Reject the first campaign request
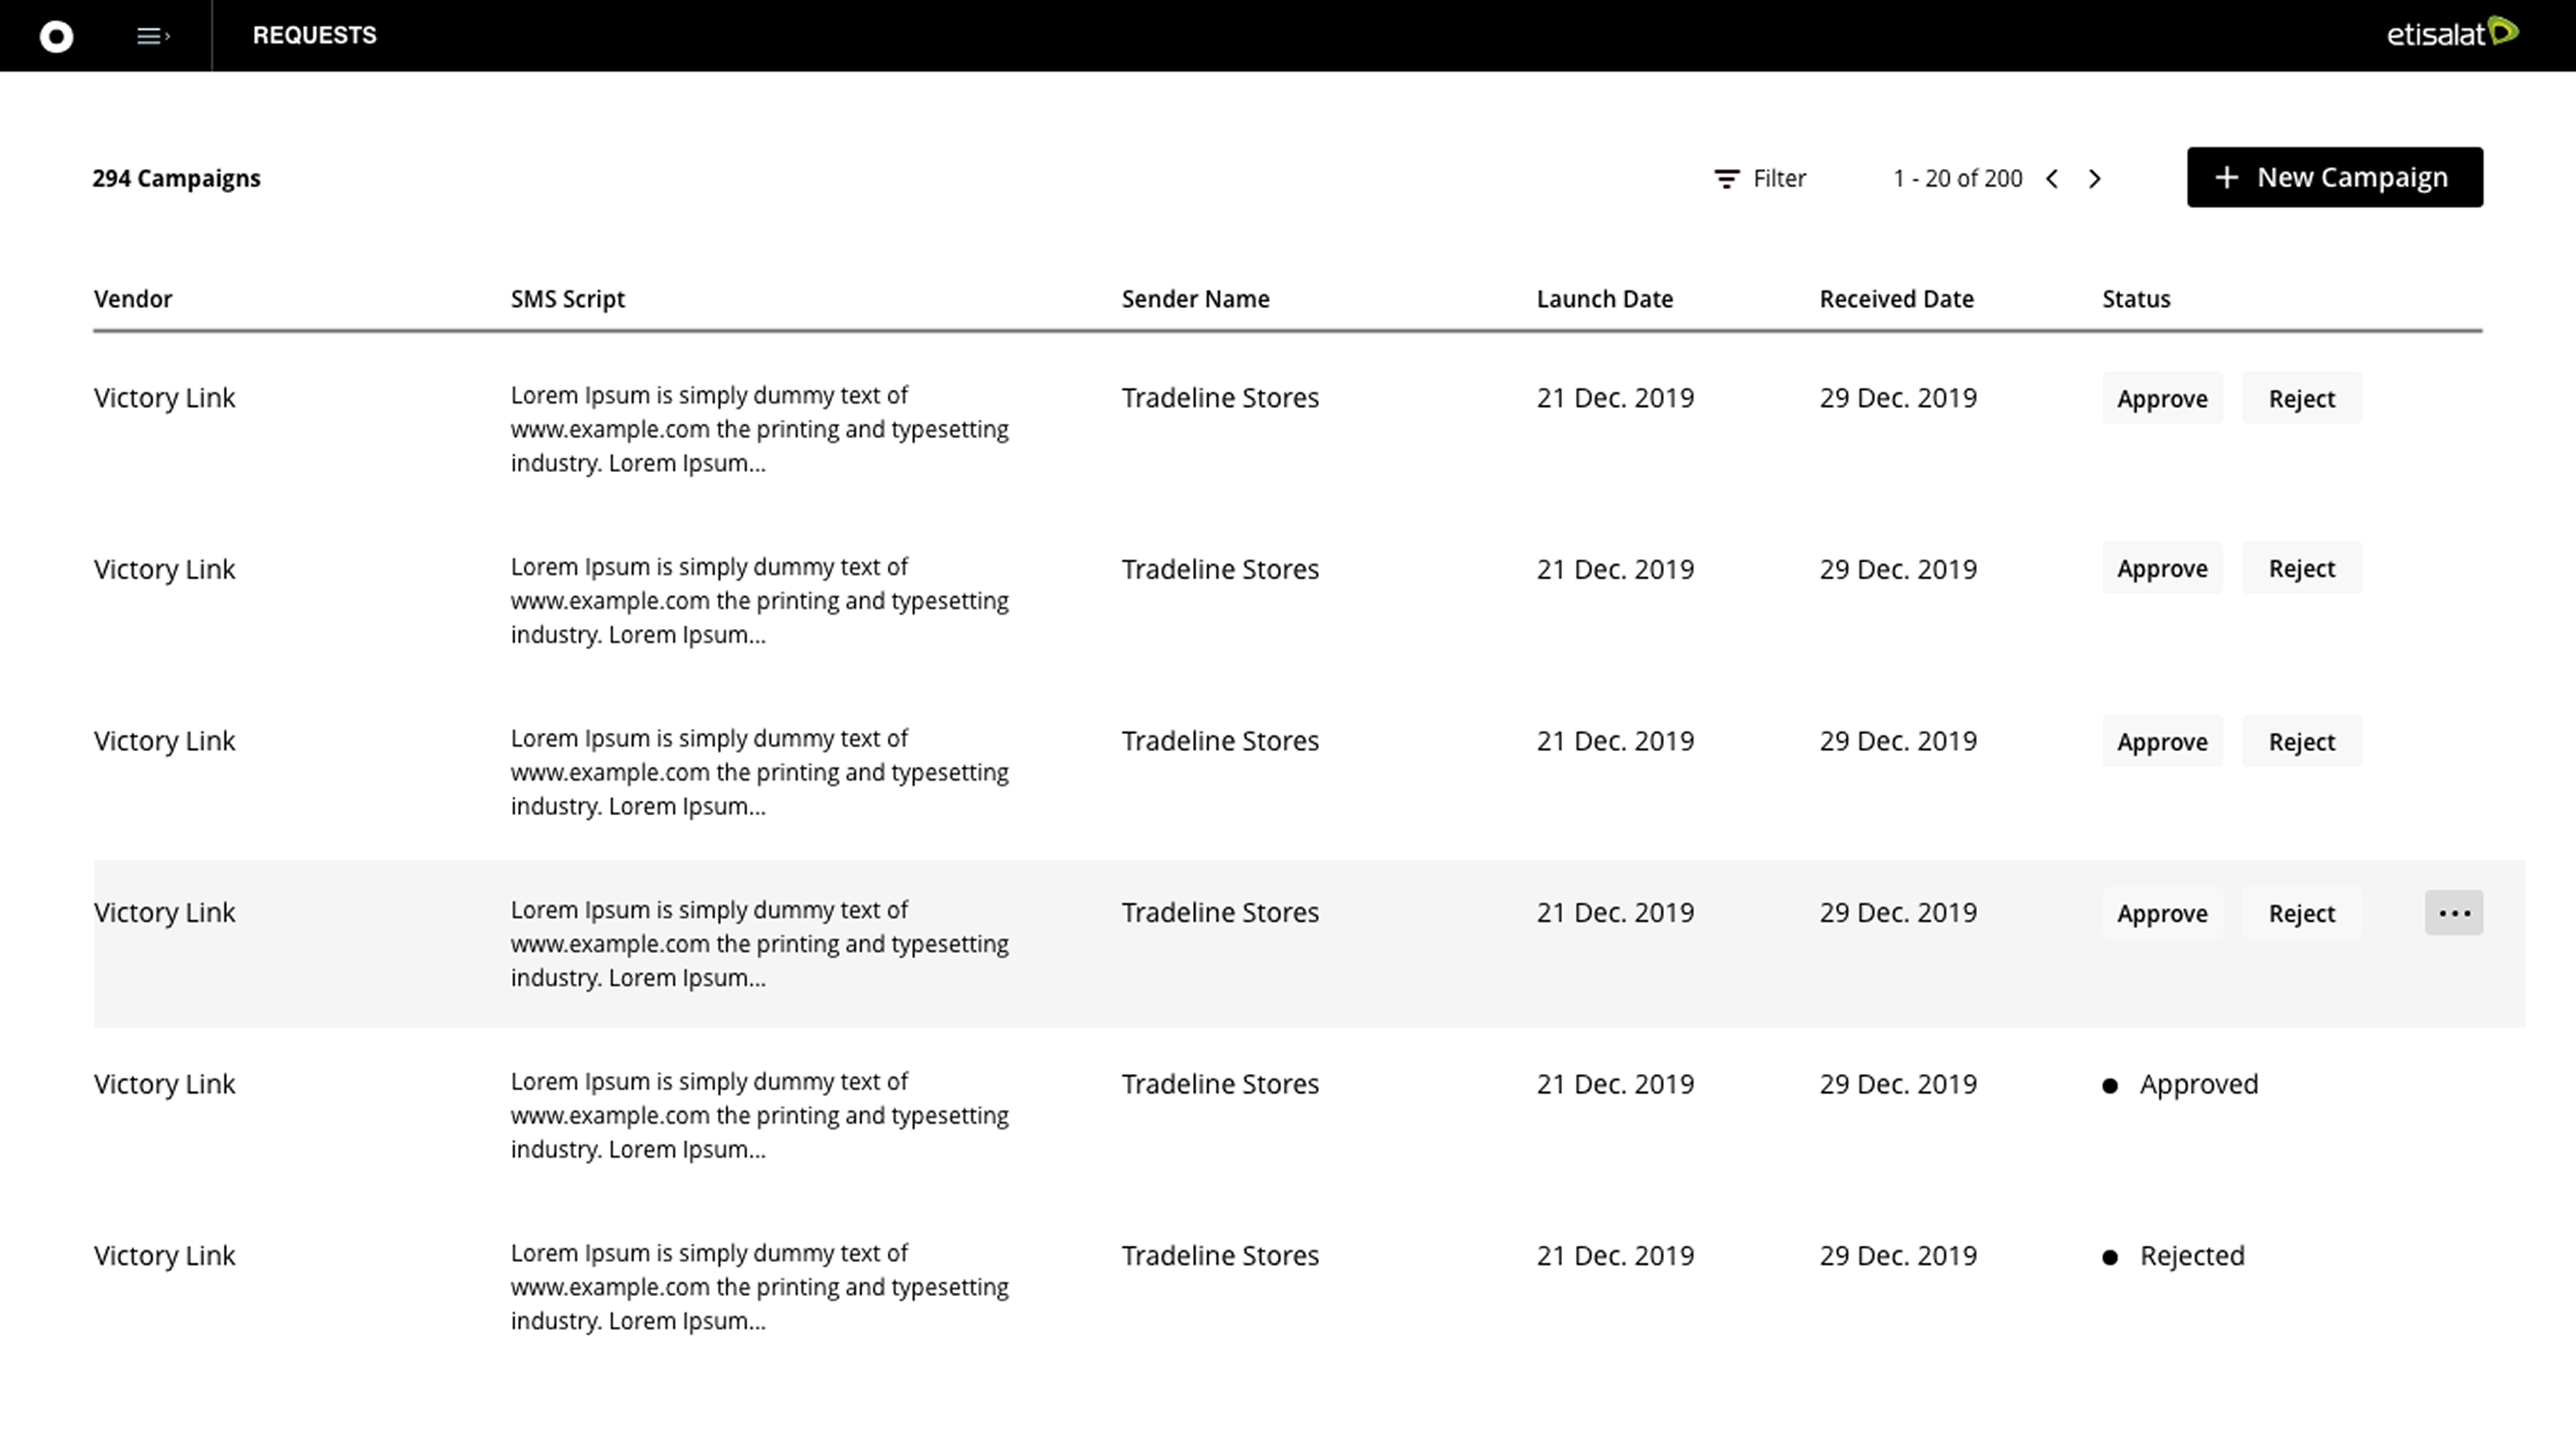The height and width of the screenshot is (1448, 2576). point(2301,398)
